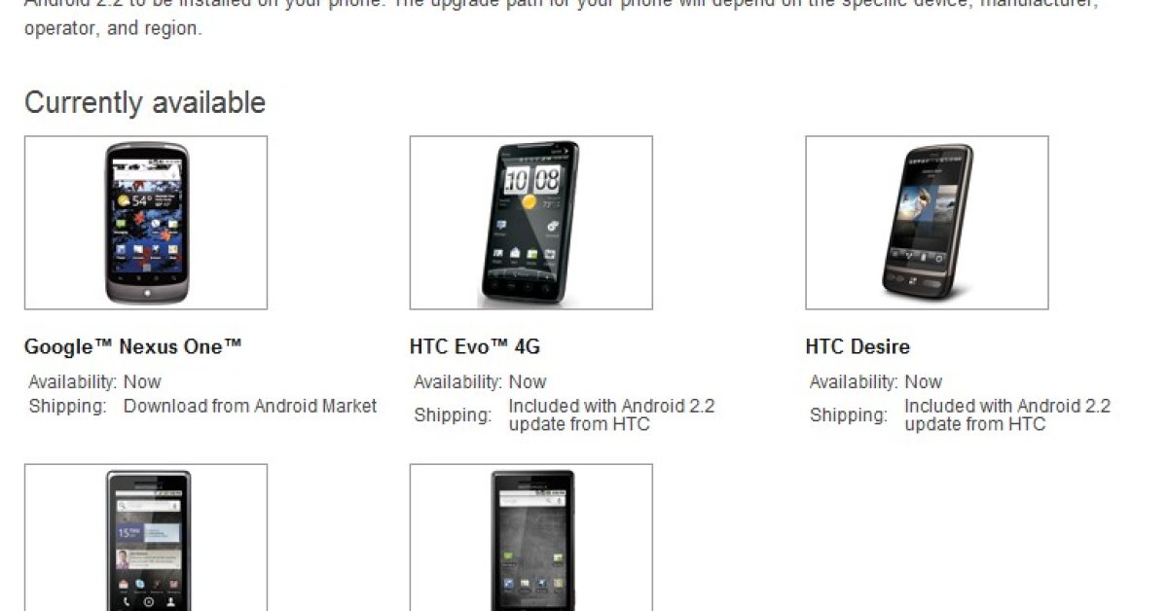Click the HTC Desire title

pos(858,346)
